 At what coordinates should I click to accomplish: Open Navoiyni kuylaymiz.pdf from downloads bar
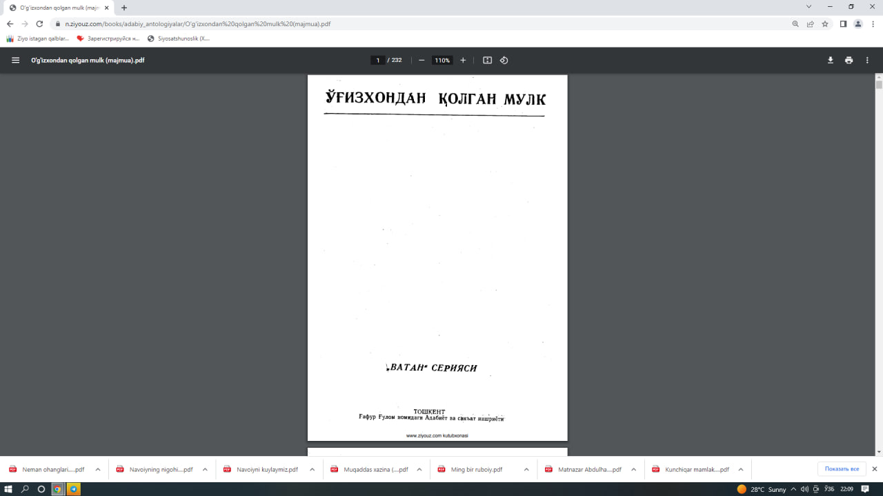(266, 470)
